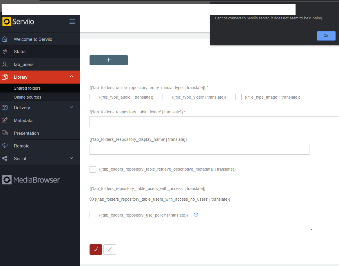The height and width of the screenshot is (266, 339).
Task: Expand the Delivery section chevron
Action: pyautogui.click(x=72, y=107)
